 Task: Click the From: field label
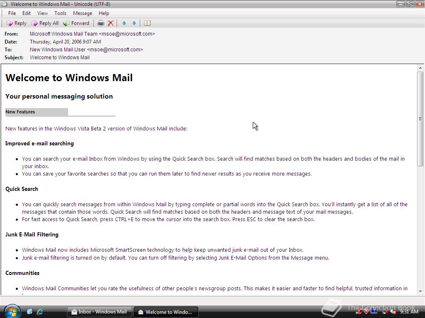tap(11, 34)
